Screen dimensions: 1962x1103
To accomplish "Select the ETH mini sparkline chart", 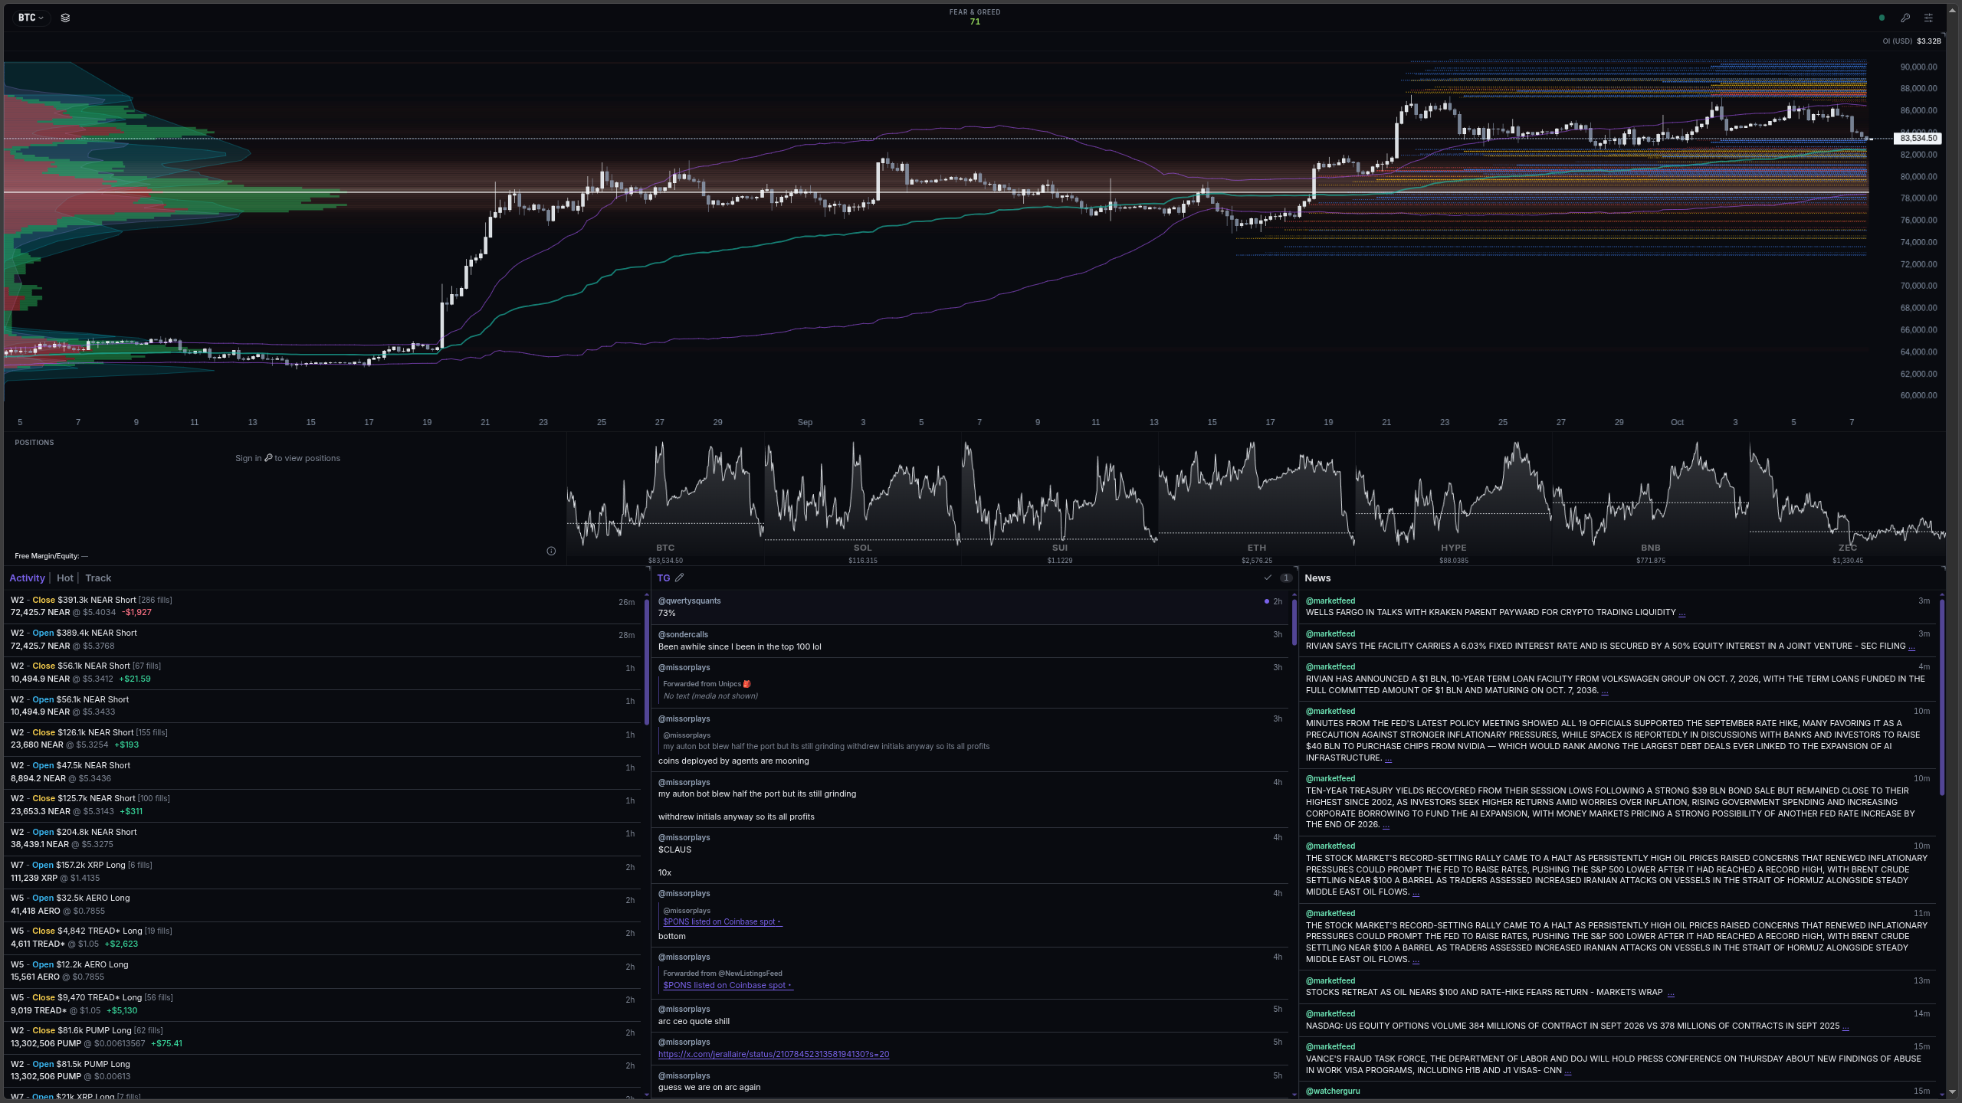I will click(1256, 499).
